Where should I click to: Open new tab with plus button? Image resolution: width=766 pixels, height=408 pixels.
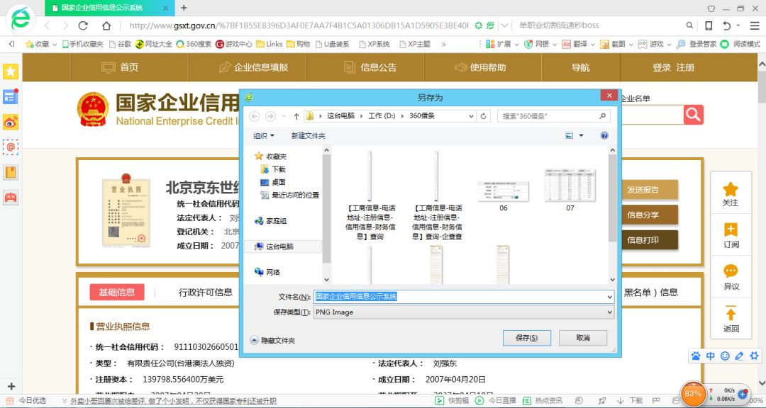[x=184, y=8]
